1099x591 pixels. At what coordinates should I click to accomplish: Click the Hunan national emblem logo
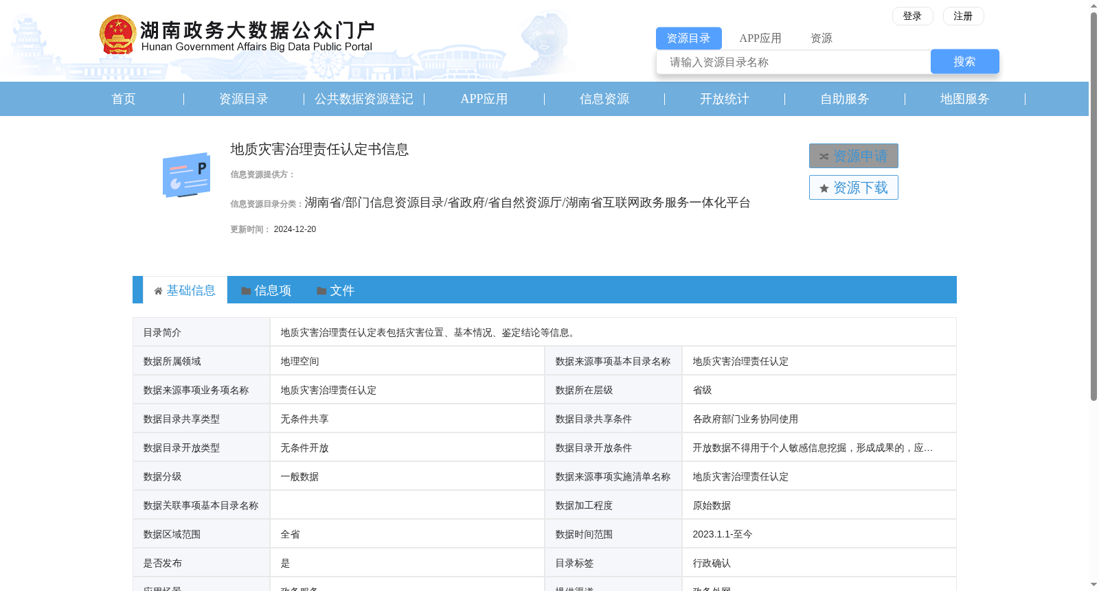(117, 34)
